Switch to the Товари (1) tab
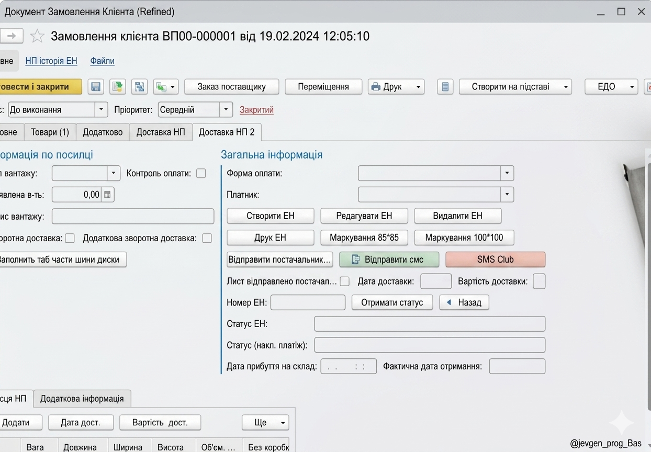Image resolution: width=651 pixels, height=452 pixels. pos(50,132)
